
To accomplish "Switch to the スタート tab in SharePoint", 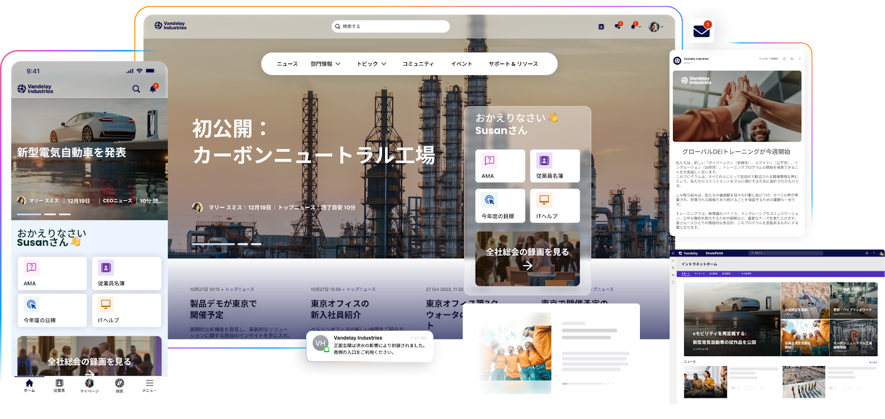I will (x=686, y=274).
